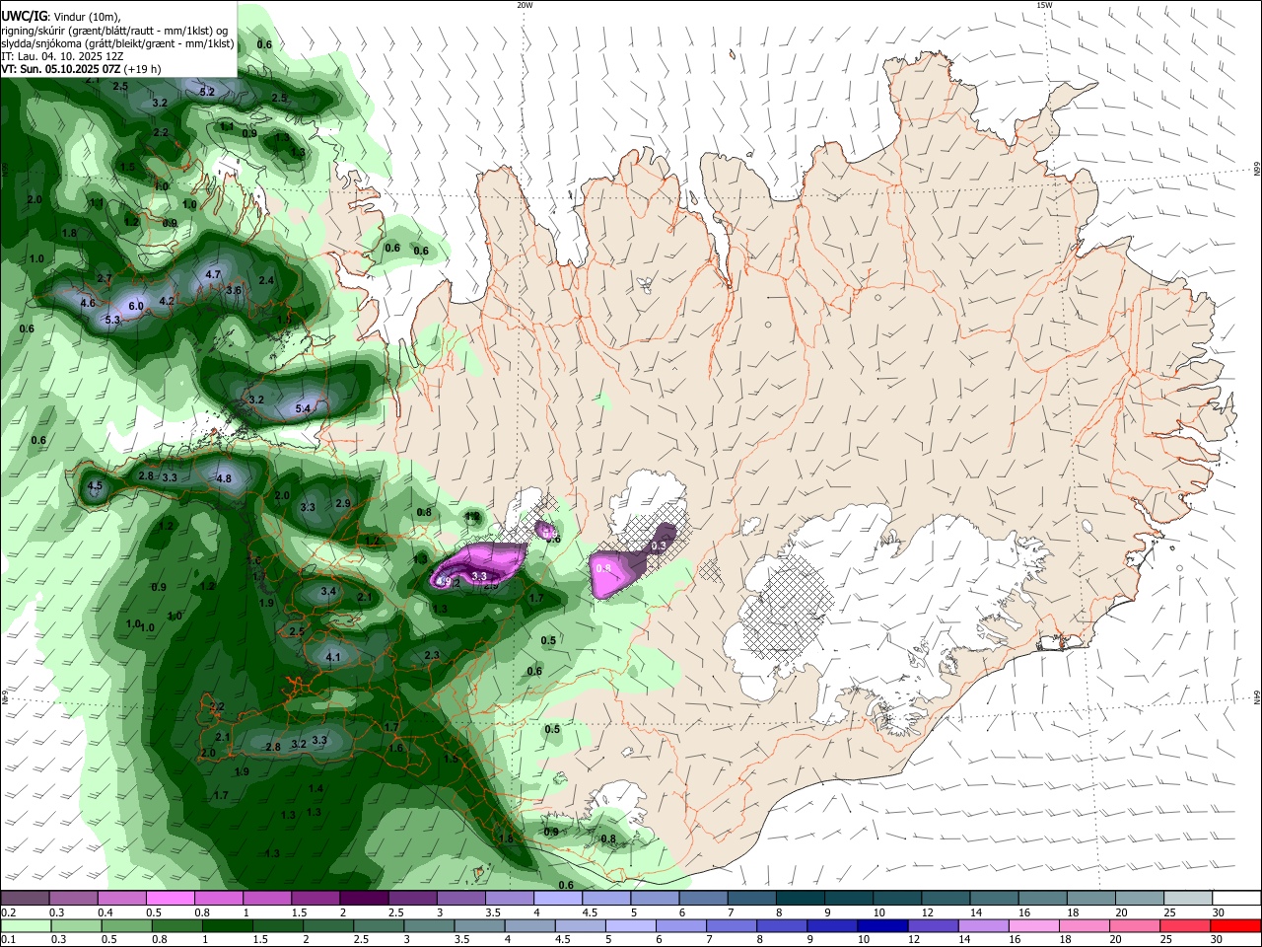The height and width of the screenshot is (947, 1262).
Task: Click the bright pink 0.5–0.8 upper legend swatch
Action: coord(170,898)
